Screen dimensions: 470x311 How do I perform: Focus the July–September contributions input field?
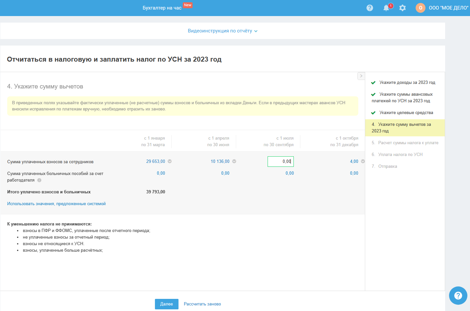tap(281, 162)
